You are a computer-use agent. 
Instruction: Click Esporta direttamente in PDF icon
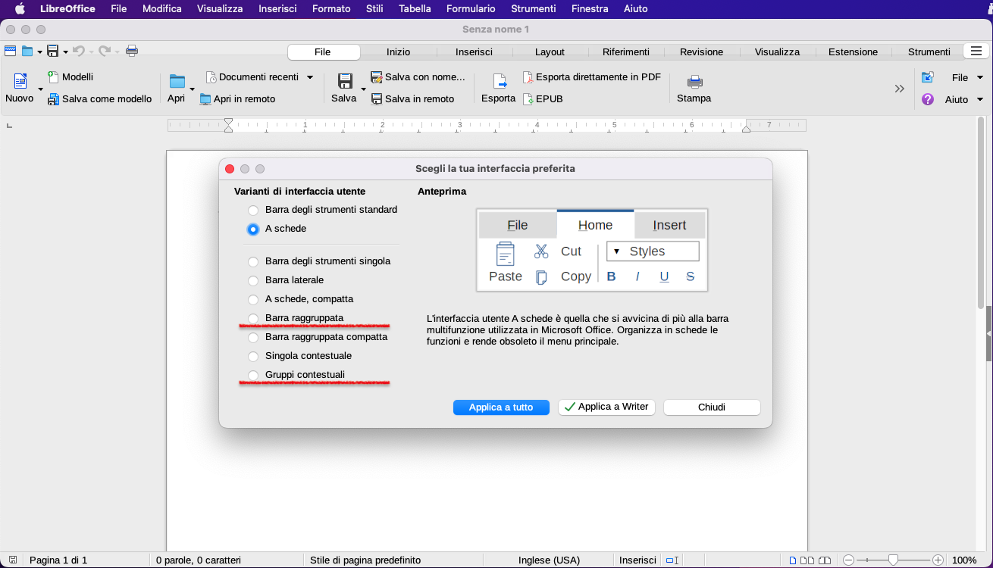pos(528,77)
